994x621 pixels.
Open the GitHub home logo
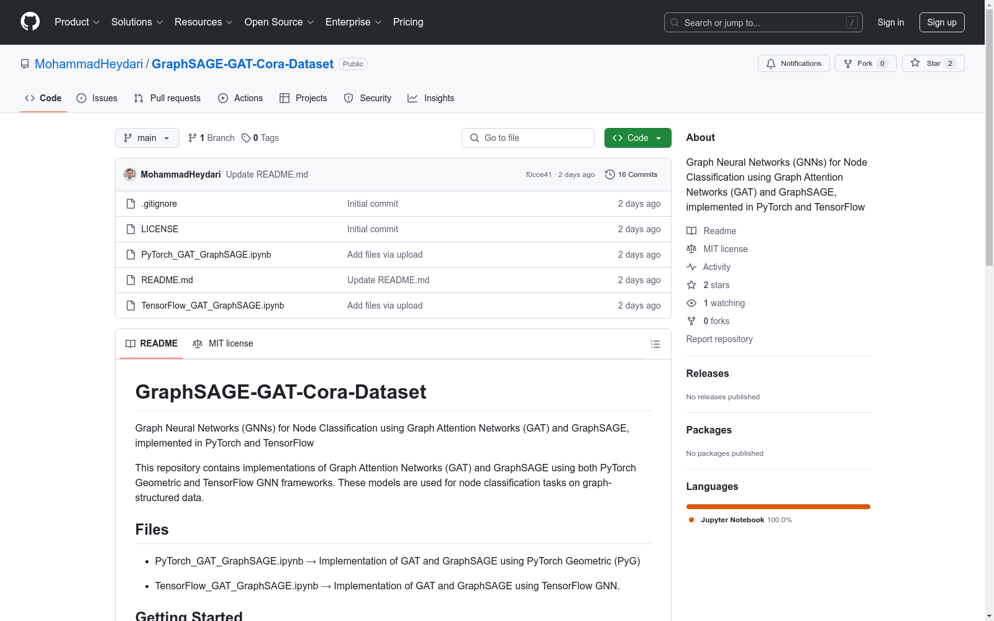coord(30,22)
